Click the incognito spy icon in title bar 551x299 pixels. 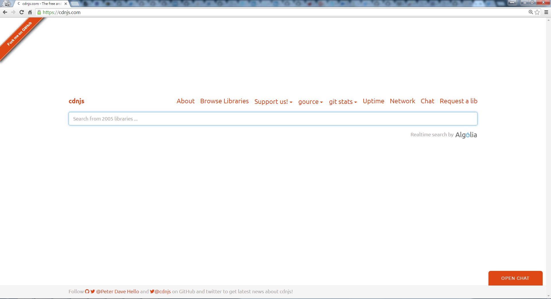(7, 3)
